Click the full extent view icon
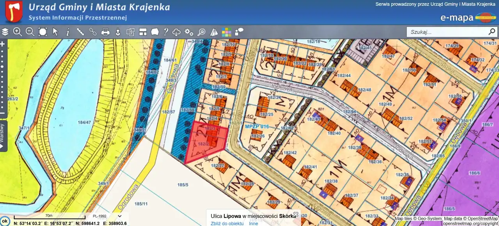The width and height of the screenshot is (499, 226). (x=43, y=32)
